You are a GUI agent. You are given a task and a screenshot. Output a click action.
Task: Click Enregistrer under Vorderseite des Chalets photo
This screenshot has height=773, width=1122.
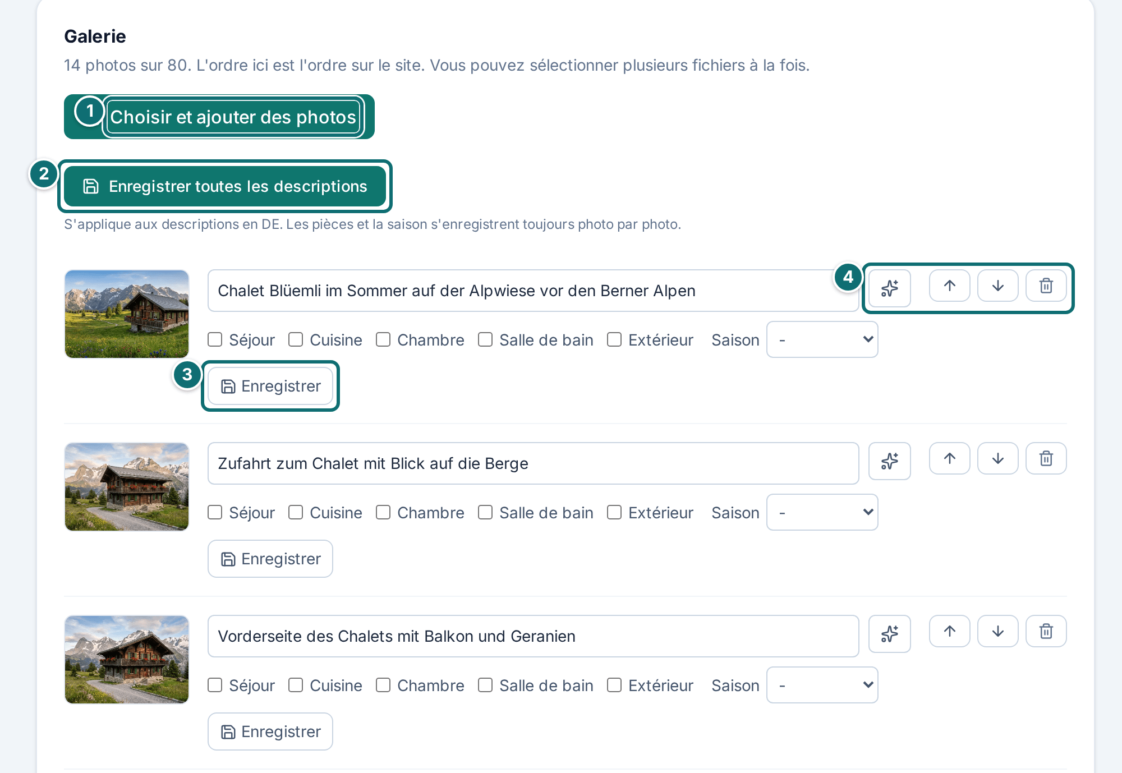(x=270, y=731)
